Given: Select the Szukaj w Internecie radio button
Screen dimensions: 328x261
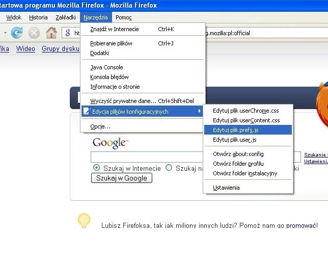Looking at the screenshot, I should [96, 168].
